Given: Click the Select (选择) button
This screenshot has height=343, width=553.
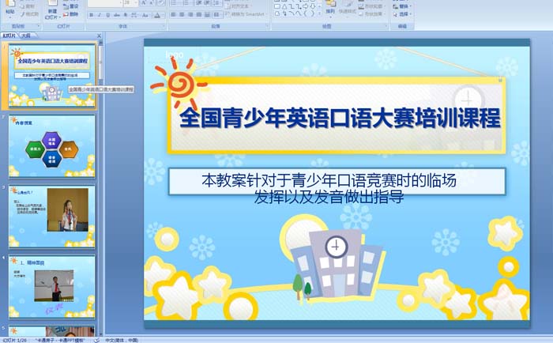Looking at the screenshot, I should point(401,14).
